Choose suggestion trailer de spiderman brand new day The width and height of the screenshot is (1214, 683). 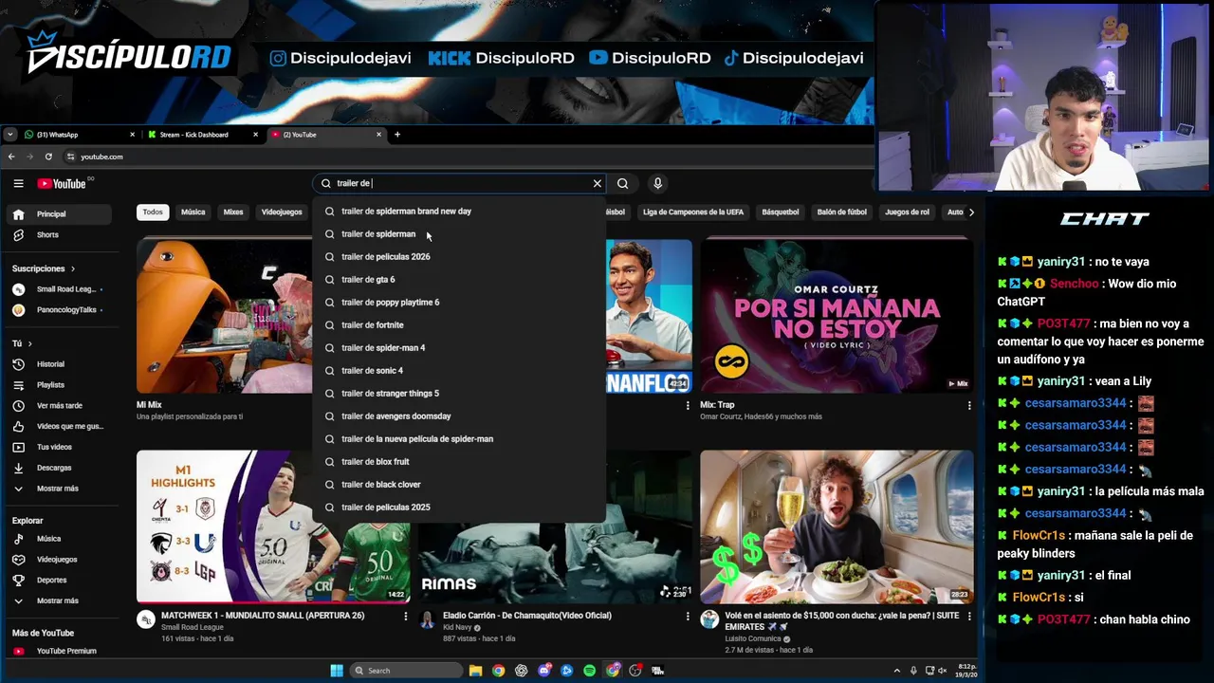pos(459,212)
